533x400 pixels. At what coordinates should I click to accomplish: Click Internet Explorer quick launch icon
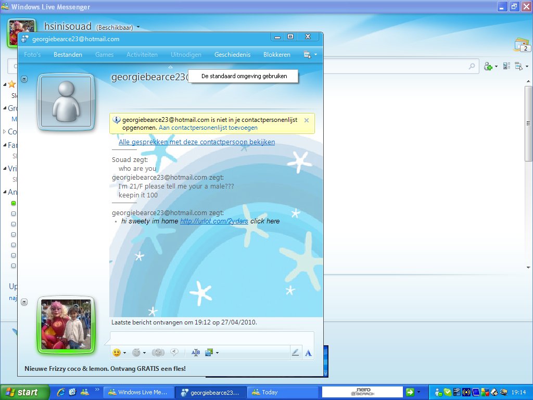(x=61, y=392)
